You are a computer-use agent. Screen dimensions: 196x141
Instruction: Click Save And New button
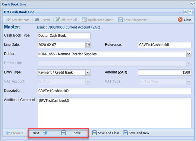136,133
